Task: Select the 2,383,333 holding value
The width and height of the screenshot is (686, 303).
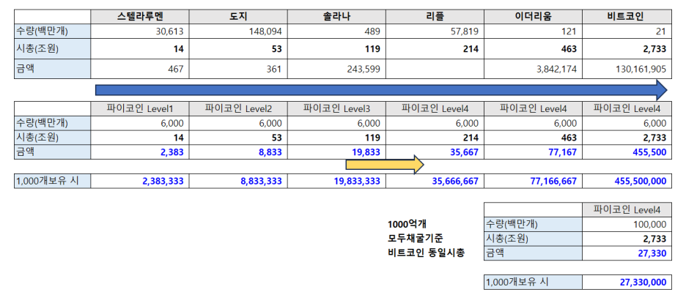Action: click(140, 181)
